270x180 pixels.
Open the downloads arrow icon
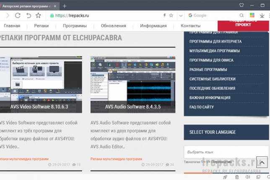(262, 16)
